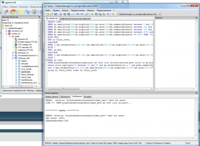Click the Help question mark icon
200x146 pixels.
[x=113, y=14]
